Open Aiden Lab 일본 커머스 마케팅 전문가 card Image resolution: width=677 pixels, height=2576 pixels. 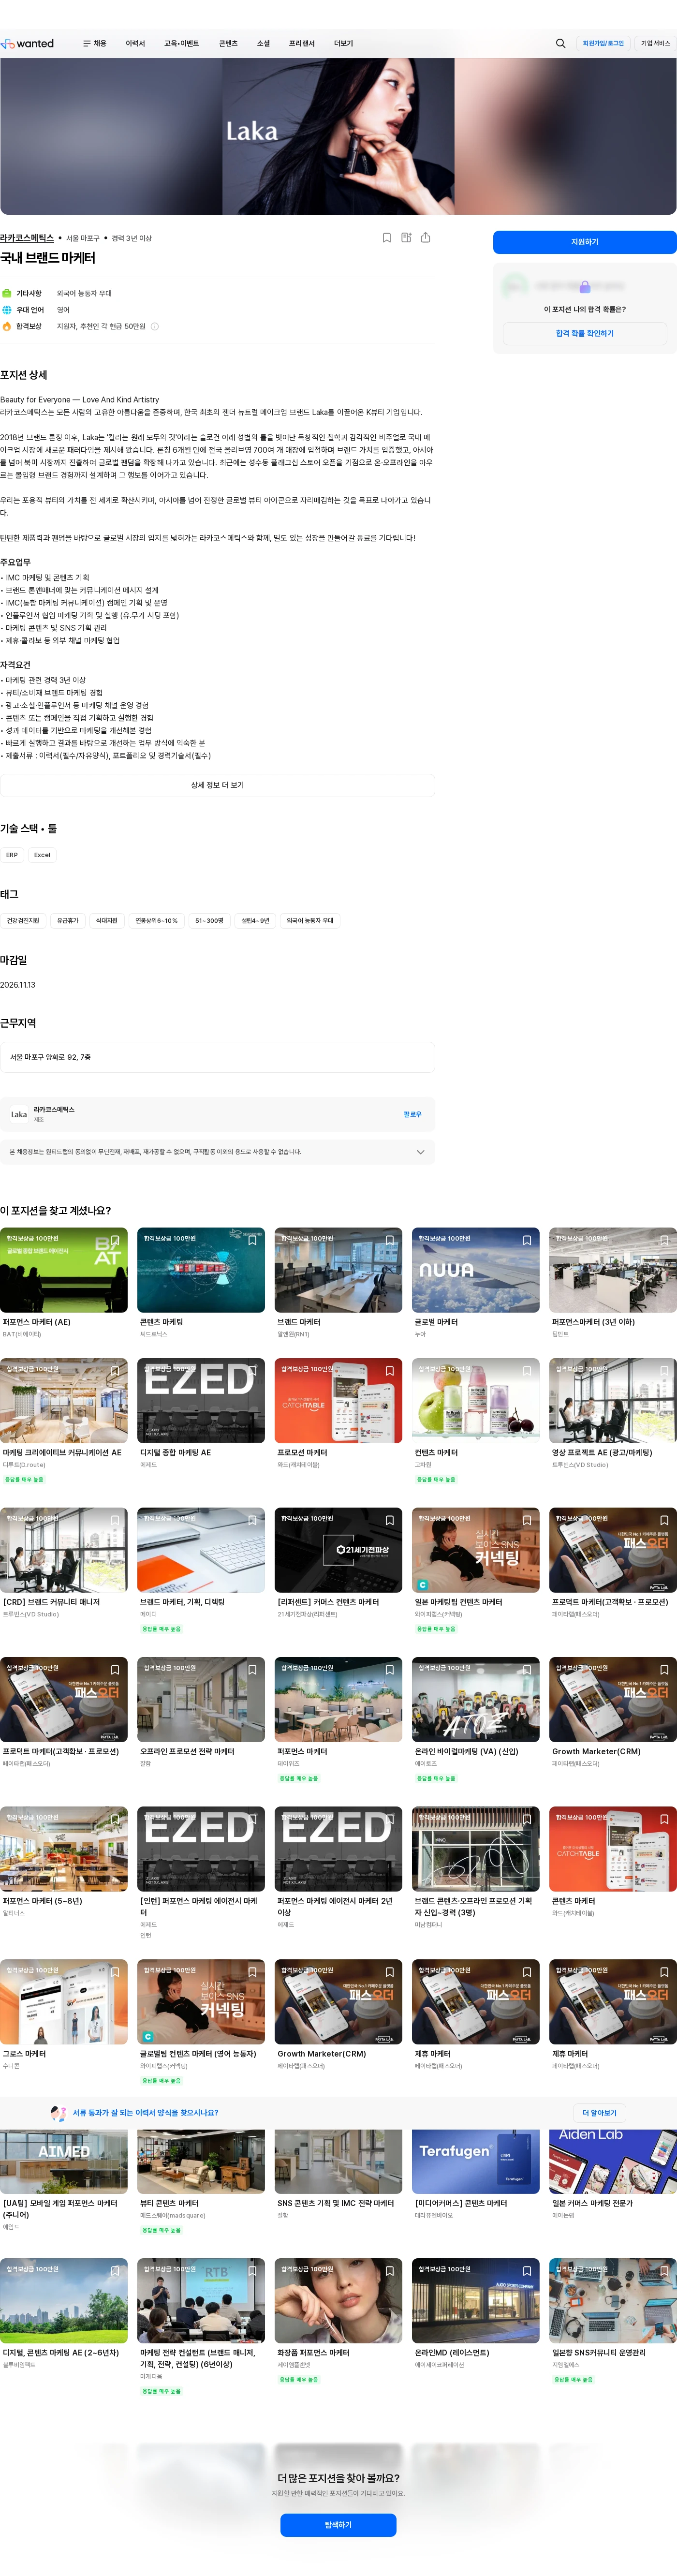click(613, 2175)
